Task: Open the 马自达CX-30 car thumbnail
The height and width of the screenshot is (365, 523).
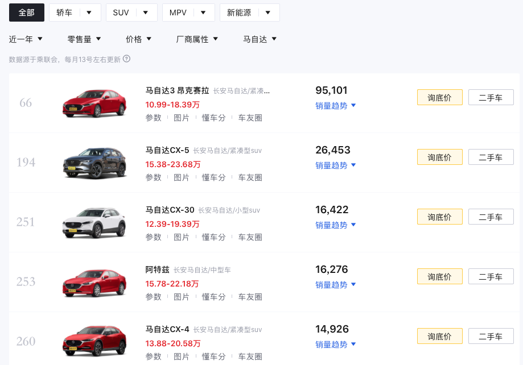Action: 94,222
